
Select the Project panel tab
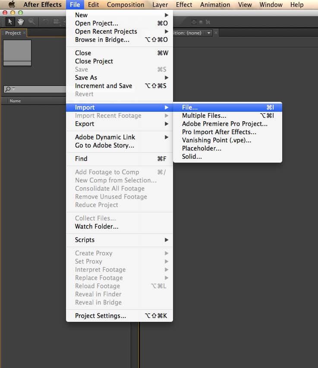[x=13, y=33]
